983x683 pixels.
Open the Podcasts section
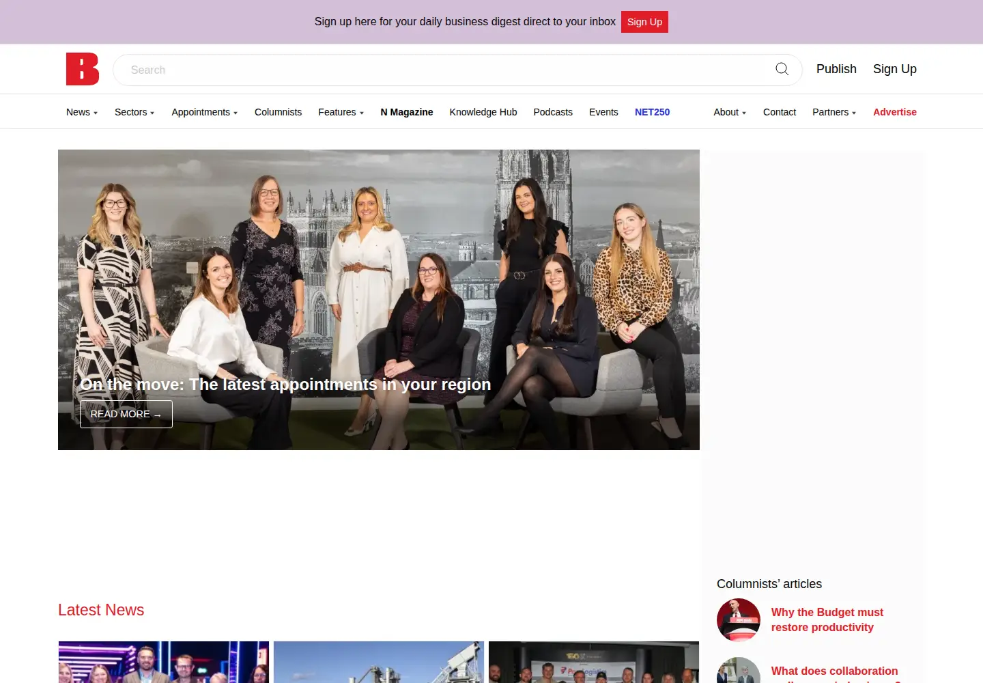pyautogui.click(x=553, y=112)
